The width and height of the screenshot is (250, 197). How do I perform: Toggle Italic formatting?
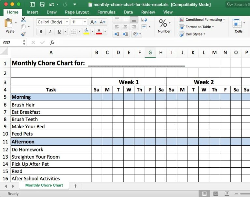[x=50, y=32]
